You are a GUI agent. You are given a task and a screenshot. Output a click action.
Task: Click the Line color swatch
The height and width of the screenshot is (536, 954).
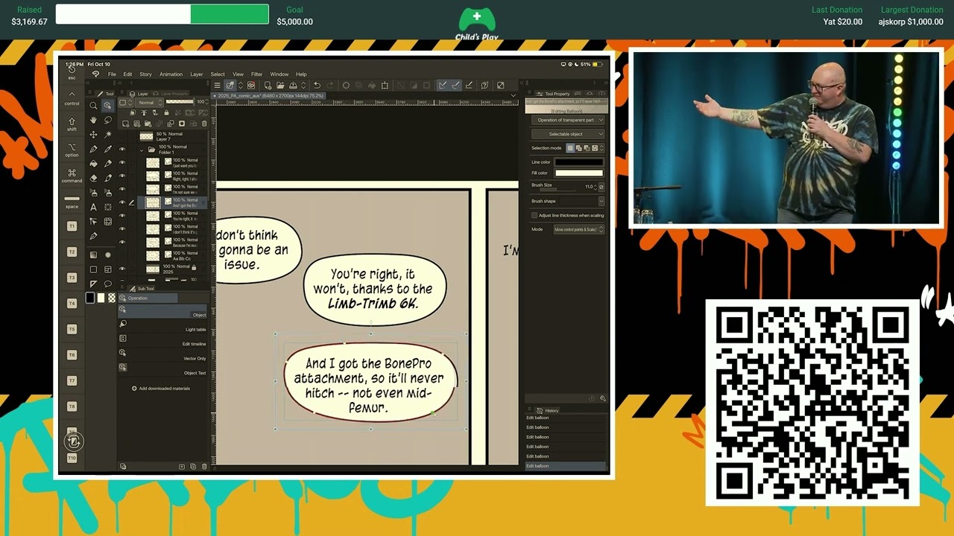579,162
